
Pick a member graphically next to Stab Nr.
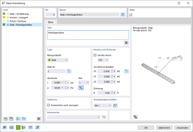(x=69, y=71)
